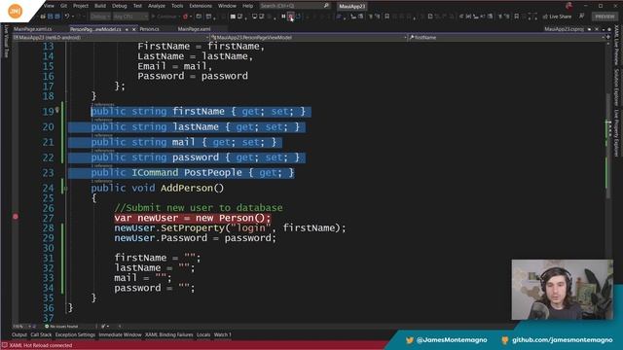
Task: Open the firstName member dropdown
Action: tap(506, 37)
